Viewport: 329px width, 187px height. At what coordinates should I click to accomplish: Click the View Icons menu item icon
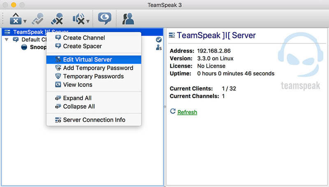[58, 84]
